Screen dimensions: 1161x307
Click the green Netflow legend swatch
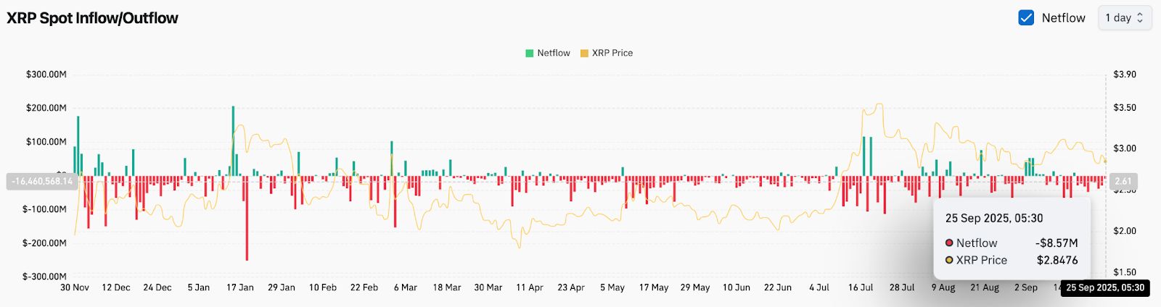pos(530,53)
